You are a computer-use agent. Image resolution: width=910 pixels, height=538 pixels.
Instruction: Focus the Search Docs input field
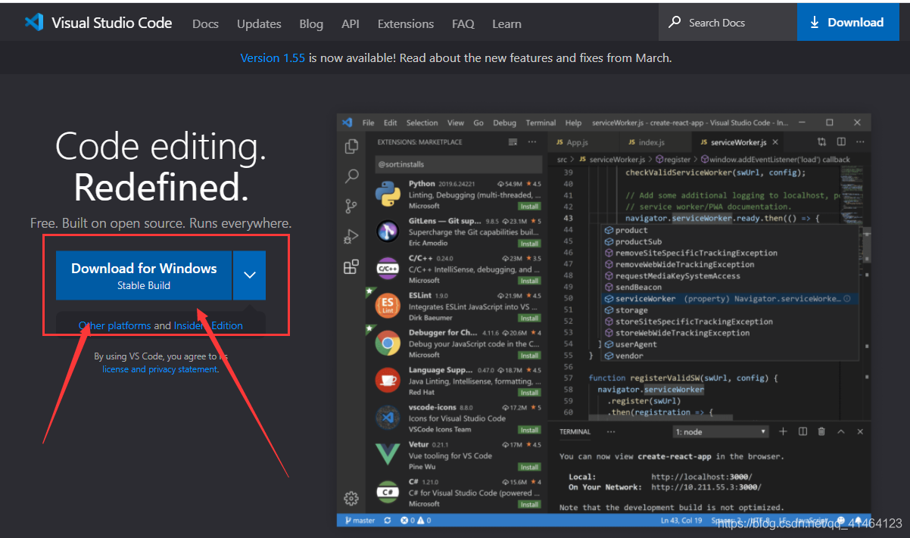point(728,22)
